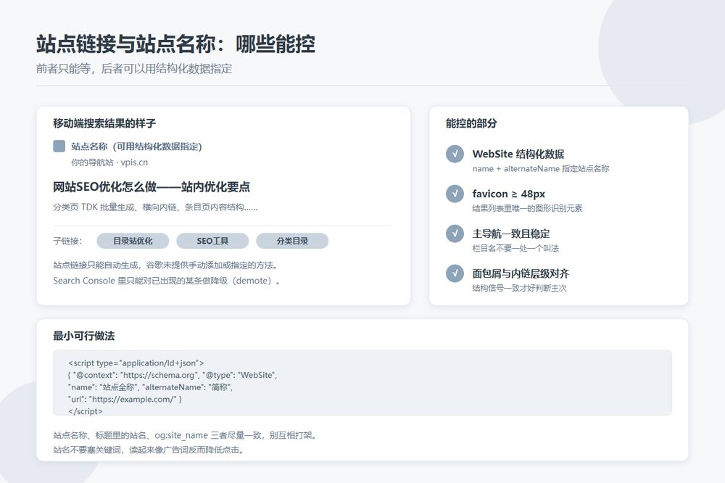Click the code line containing @context schema.org

(x=173, y=375)
